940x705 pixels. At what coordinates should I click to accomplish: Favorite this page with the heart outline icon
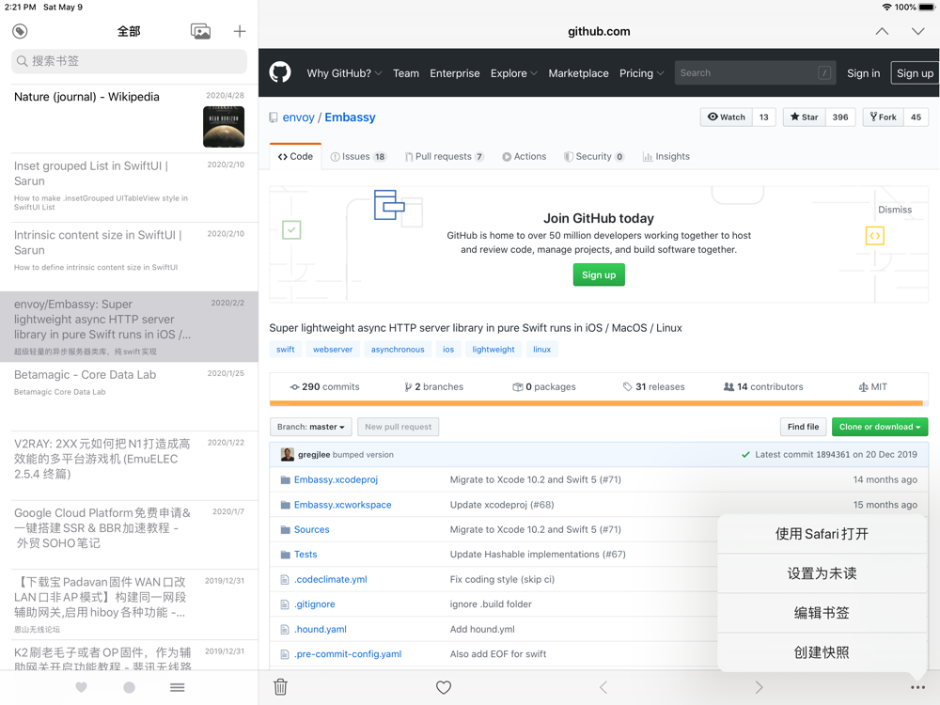443,687
